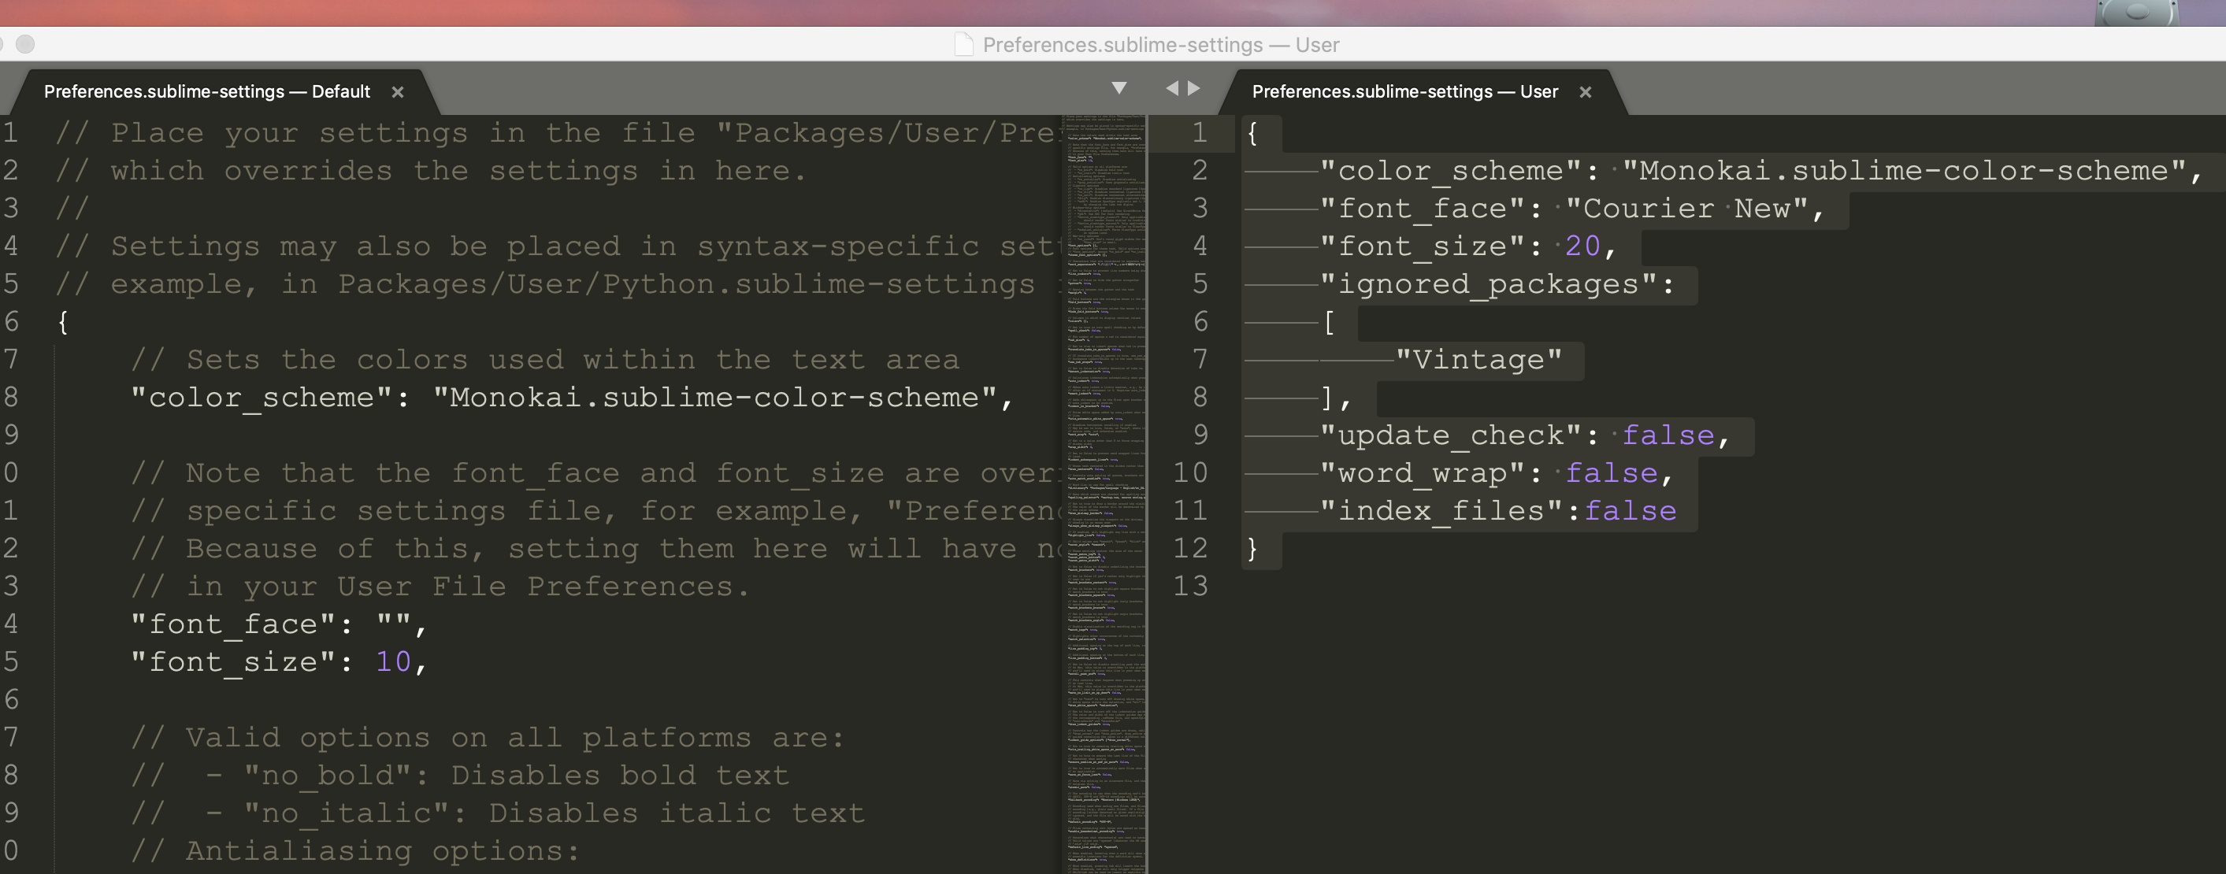The image size is (2226, 874).
Task: Open the tab list dropdown arrow
Action: pyautogui.click(x=1119, y=88)
